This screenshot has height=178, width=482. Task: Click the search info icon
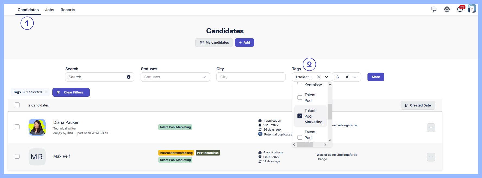click(129, 77)
